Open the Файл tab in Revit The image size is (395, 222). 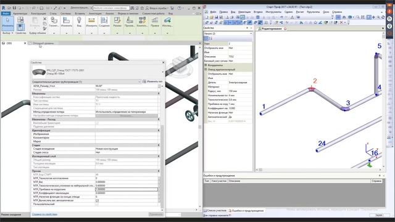click(6, 14)
